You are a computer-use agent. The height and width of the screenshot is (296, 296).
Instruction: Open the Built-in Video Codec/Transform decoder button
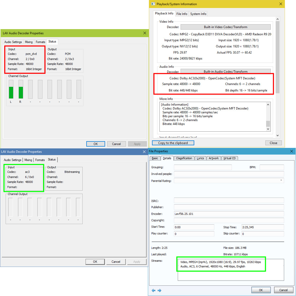(x=225, y=27)
